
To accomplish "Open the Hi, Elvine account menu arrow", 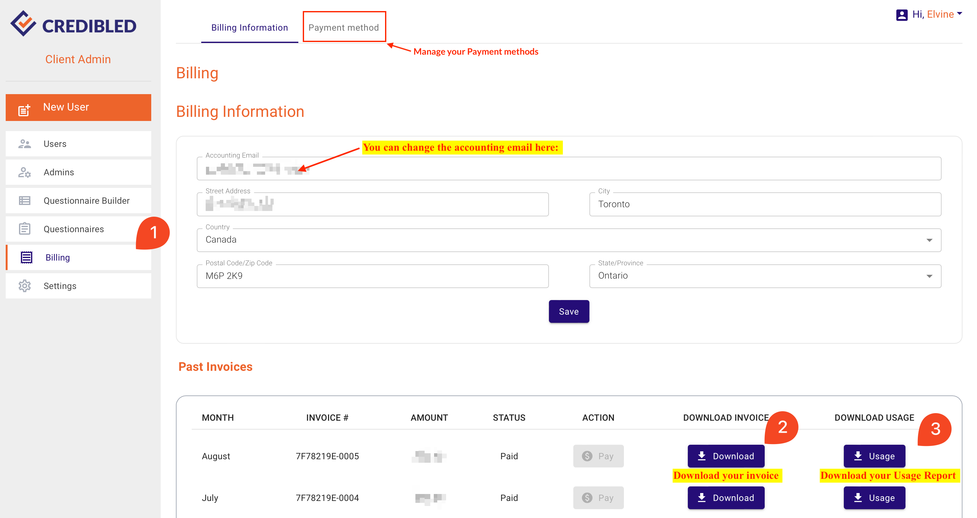I will (960, 14).
